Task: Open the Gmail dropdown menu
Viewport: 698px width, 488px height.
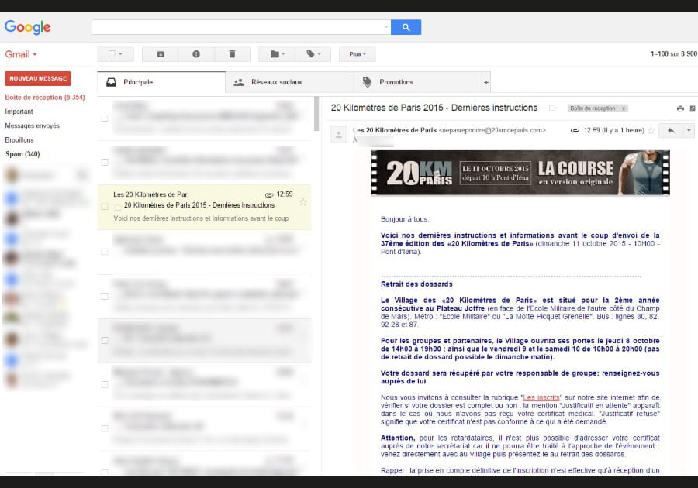Action: tap(21, 54)
